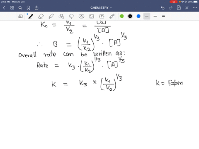Toggle the read-only mode icon
The height and width of the screenshot is (149, 199).
20,16
